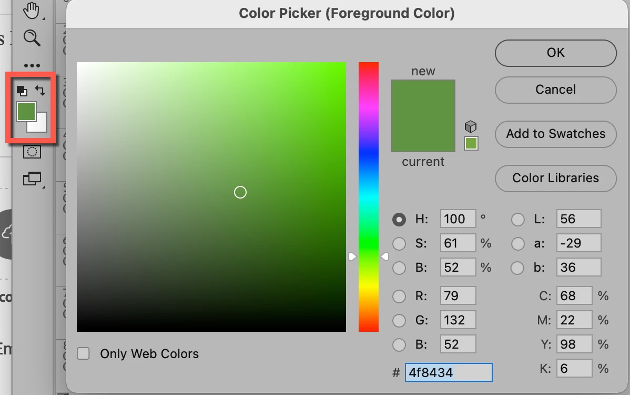Open Color Libraries
This screenshot has height=395, width=630.
tap(556, 178)
